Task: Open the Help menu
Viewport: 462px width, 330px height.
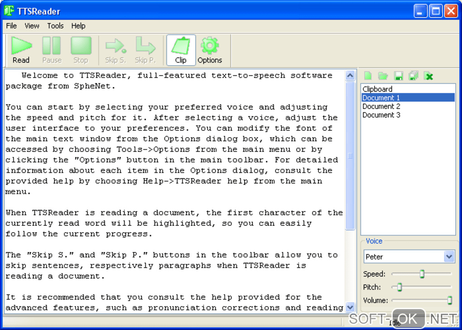Action: pyautogui.click(x=78, y=26)
